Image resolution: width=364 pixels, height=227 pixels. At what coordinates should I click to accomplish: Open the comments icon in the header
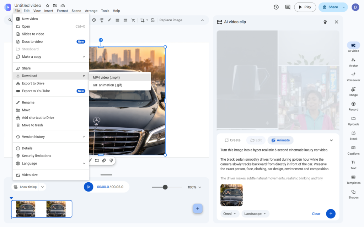coord(288,7)
